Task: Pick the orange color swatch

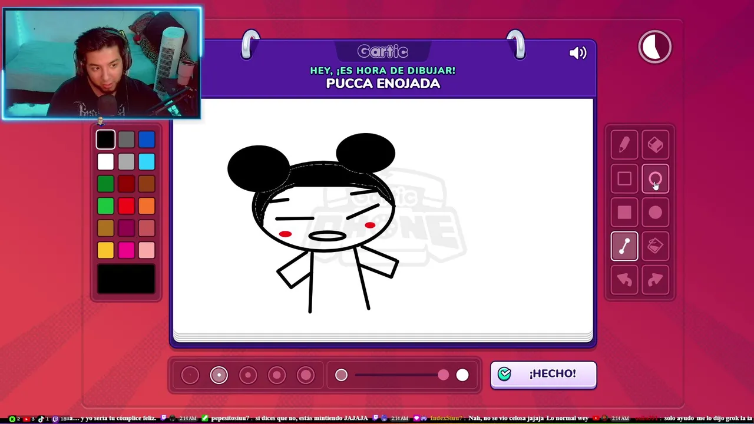Action: pyautogui.click(x=147, y=206)
